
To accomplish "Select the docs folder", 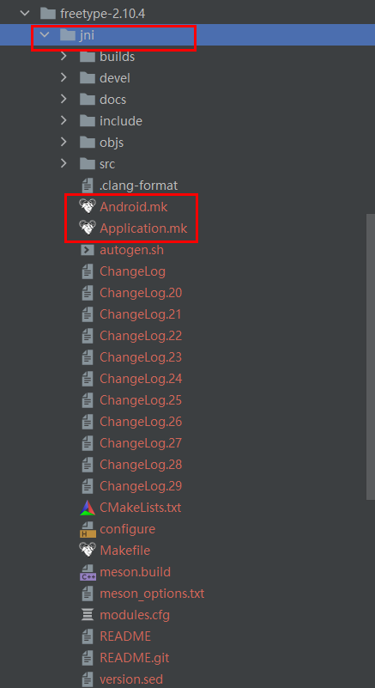I will tap(112, 100).
